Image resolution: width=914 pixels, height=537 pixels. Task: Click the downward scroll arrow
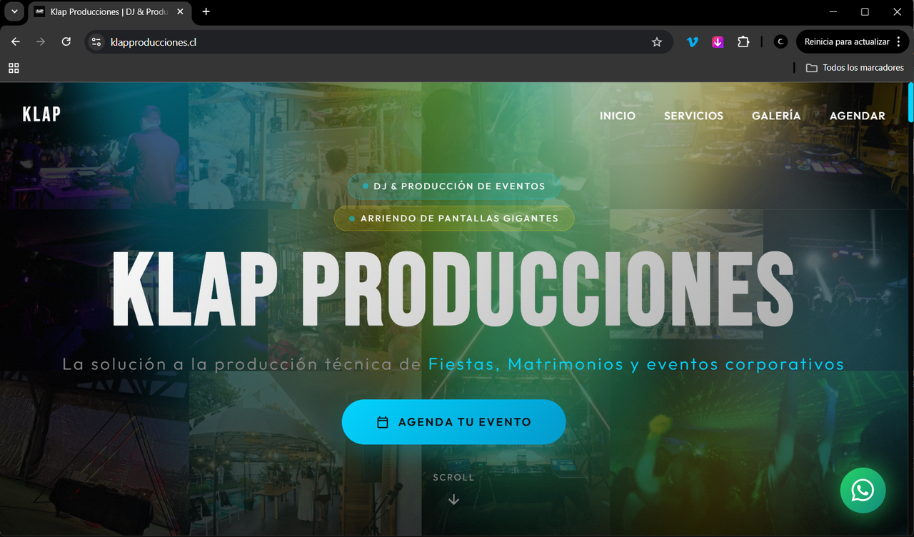coord(453,499)
